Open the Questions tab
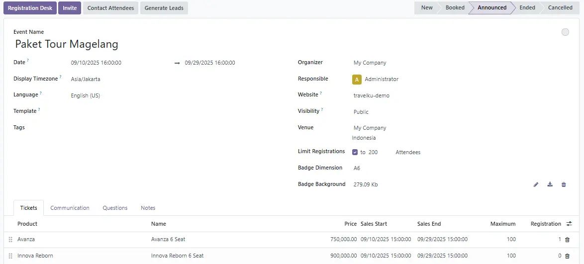The image size is (584, 264). click(115, 208)
